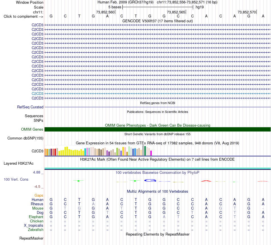Select the Layered H3K27Ac side label

click(x=19, y=164)
